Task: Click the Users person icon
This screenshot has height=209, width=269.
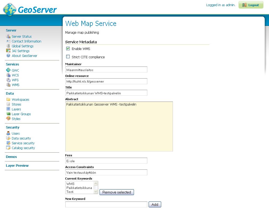Action: (8, 133)
